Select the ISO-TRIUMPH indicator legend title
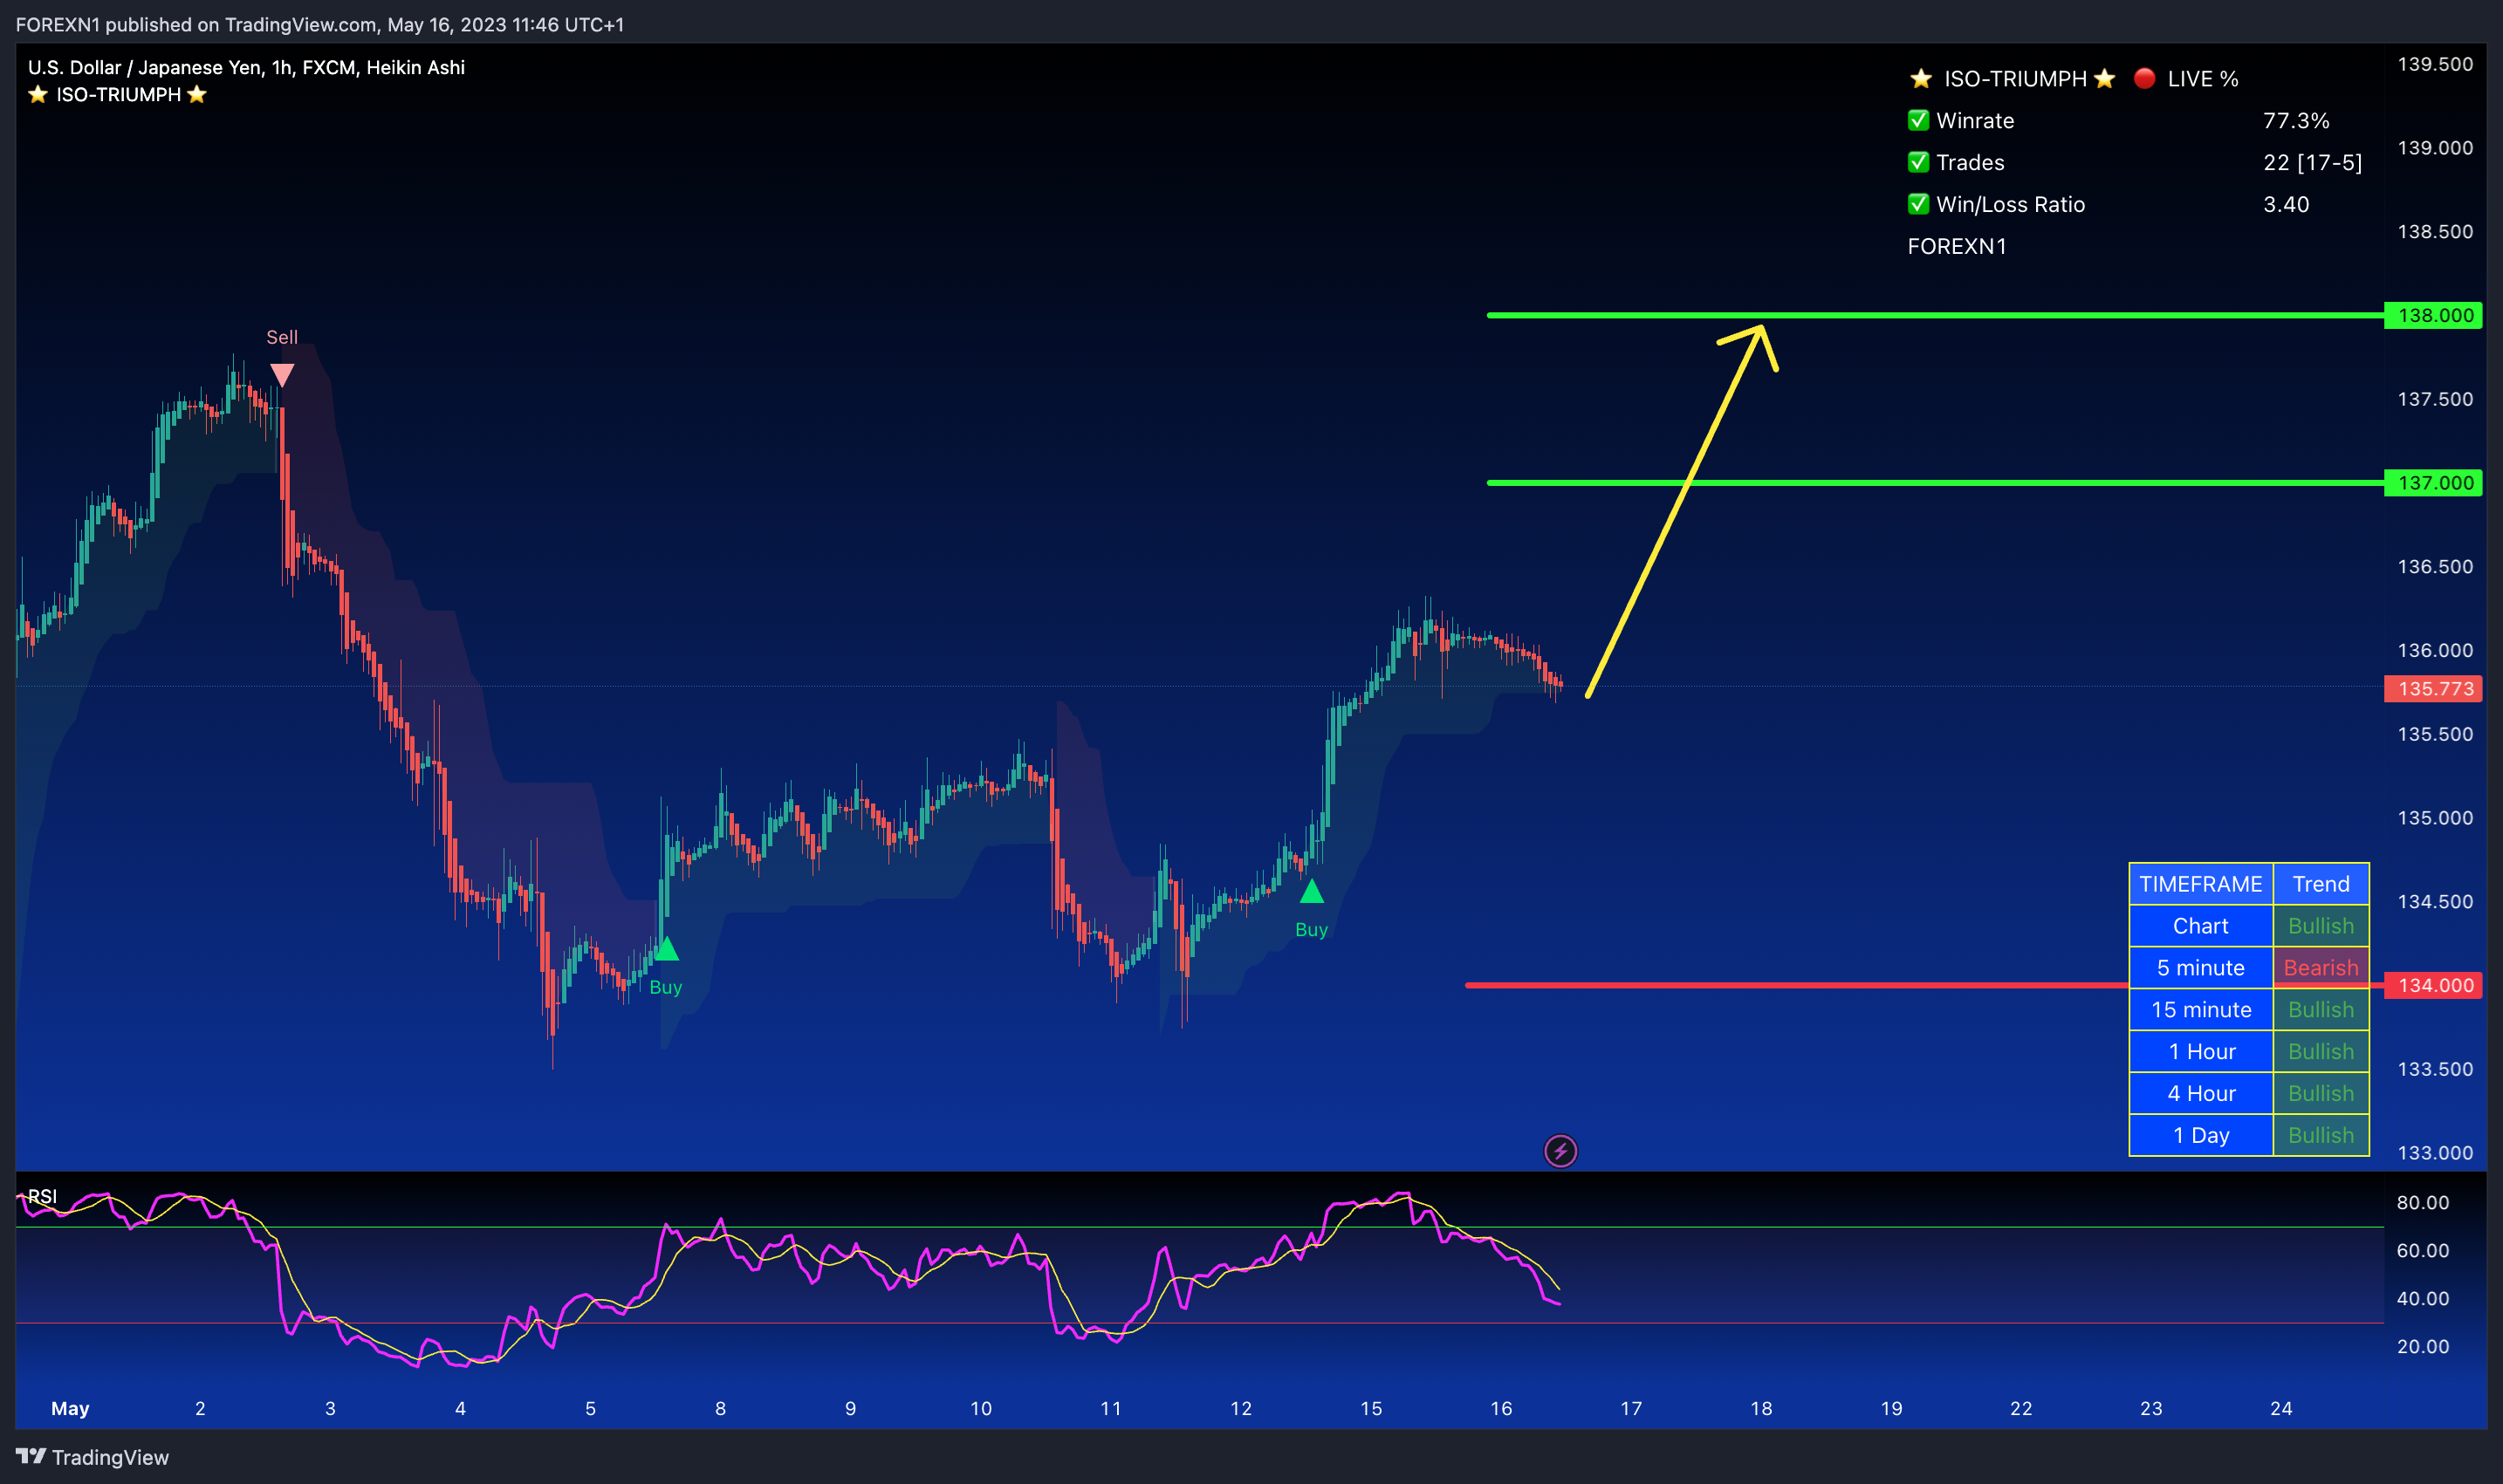 [x=117, y=94]
